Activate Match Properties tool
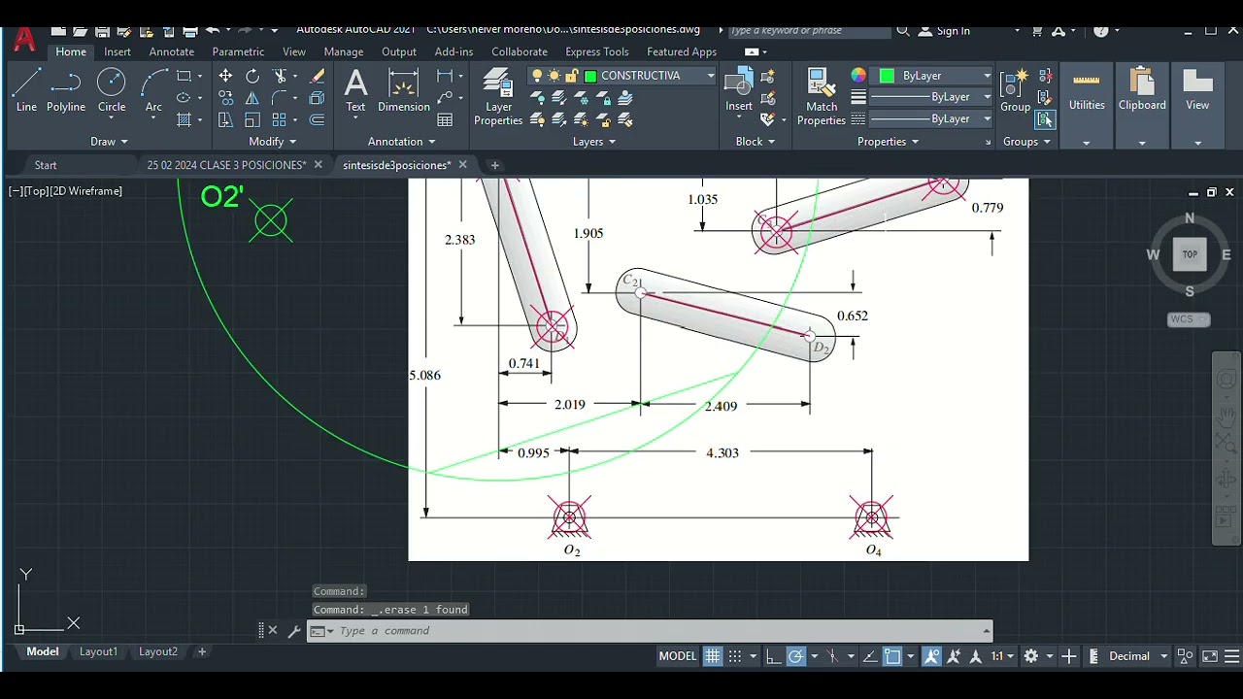 click(x=822, y=97)
